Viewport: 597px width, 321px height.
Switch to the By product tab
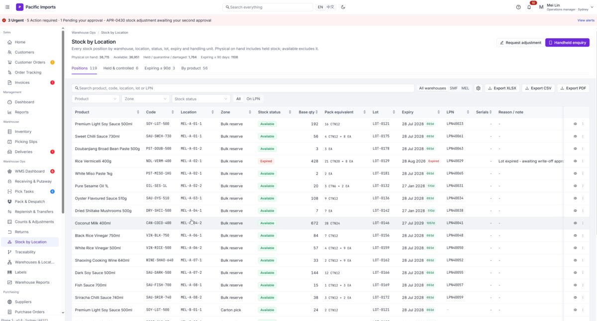[x=195, y=68]
